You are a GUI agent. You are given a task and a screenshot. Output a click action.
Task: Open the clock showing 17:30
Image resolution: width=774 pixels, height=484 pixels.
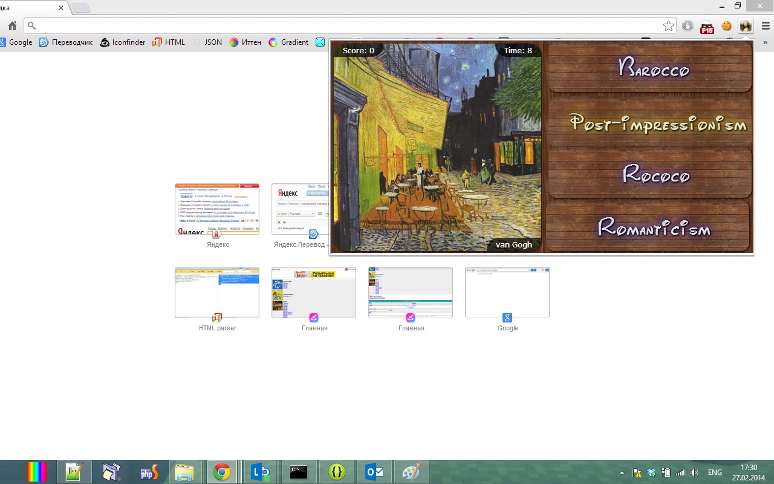(749, 473)
